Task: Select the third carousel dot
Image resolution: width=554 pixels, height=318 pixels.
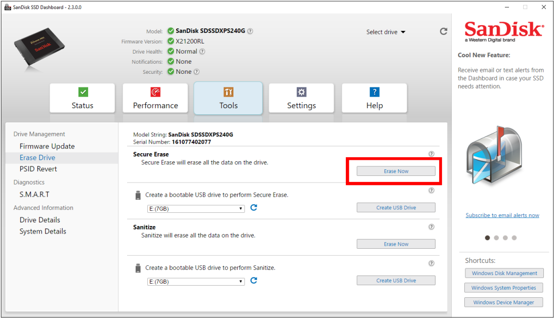Action: coord(505,238)
